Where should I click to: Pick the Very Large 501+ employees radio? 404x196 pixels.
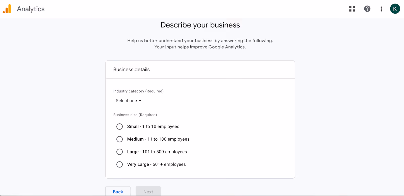coord(119,164)
